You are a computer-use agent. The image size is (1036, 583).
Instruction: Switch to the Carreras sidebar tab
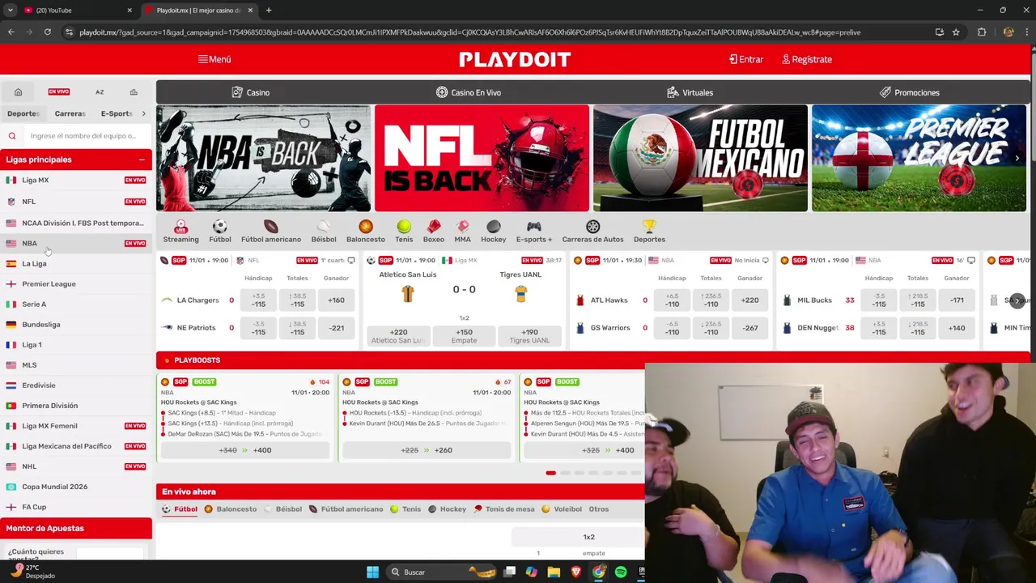70,114
